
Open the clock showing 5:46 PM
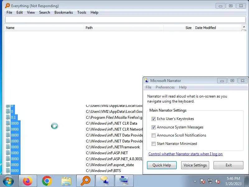coord(233,181)
